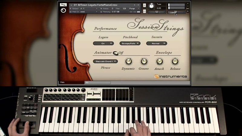Go to the next instrument preset arrow
This screenshot has height=136, width=242.
138,5
